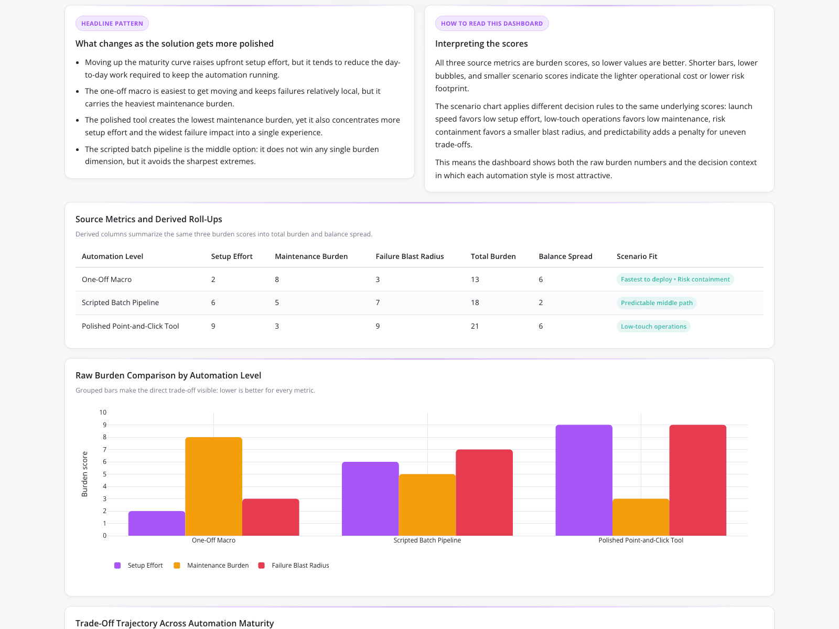Click Total Burden value 21
The height and width of the screenshot is (629, 839).
coord(475,326)
